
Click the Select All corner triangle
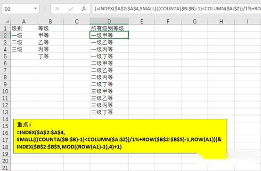pyautogui.click(x=7, y=21)
